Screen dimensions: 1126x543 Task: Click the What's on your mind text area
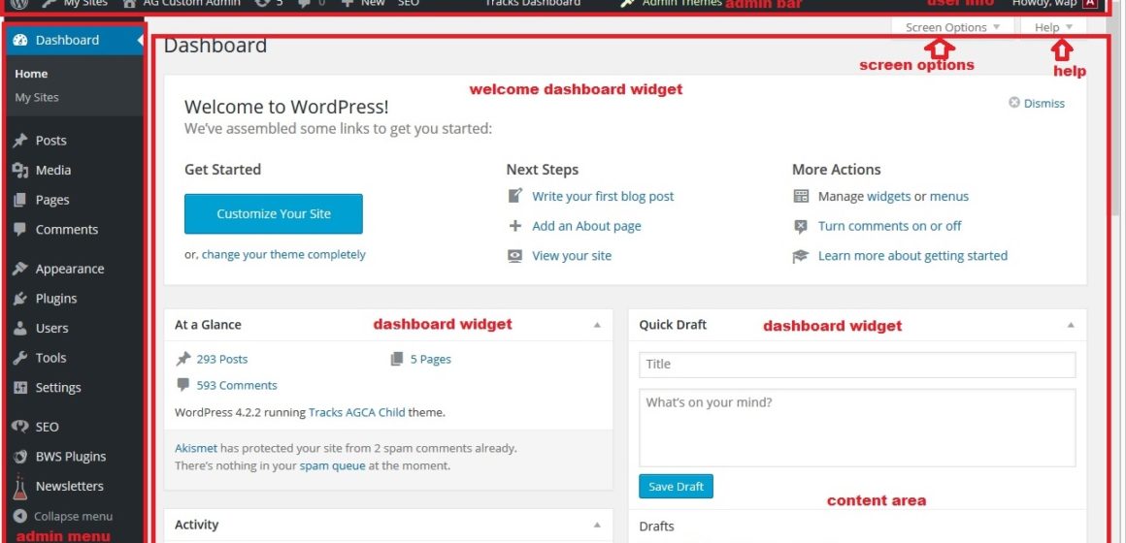click(x=857, y=429)
